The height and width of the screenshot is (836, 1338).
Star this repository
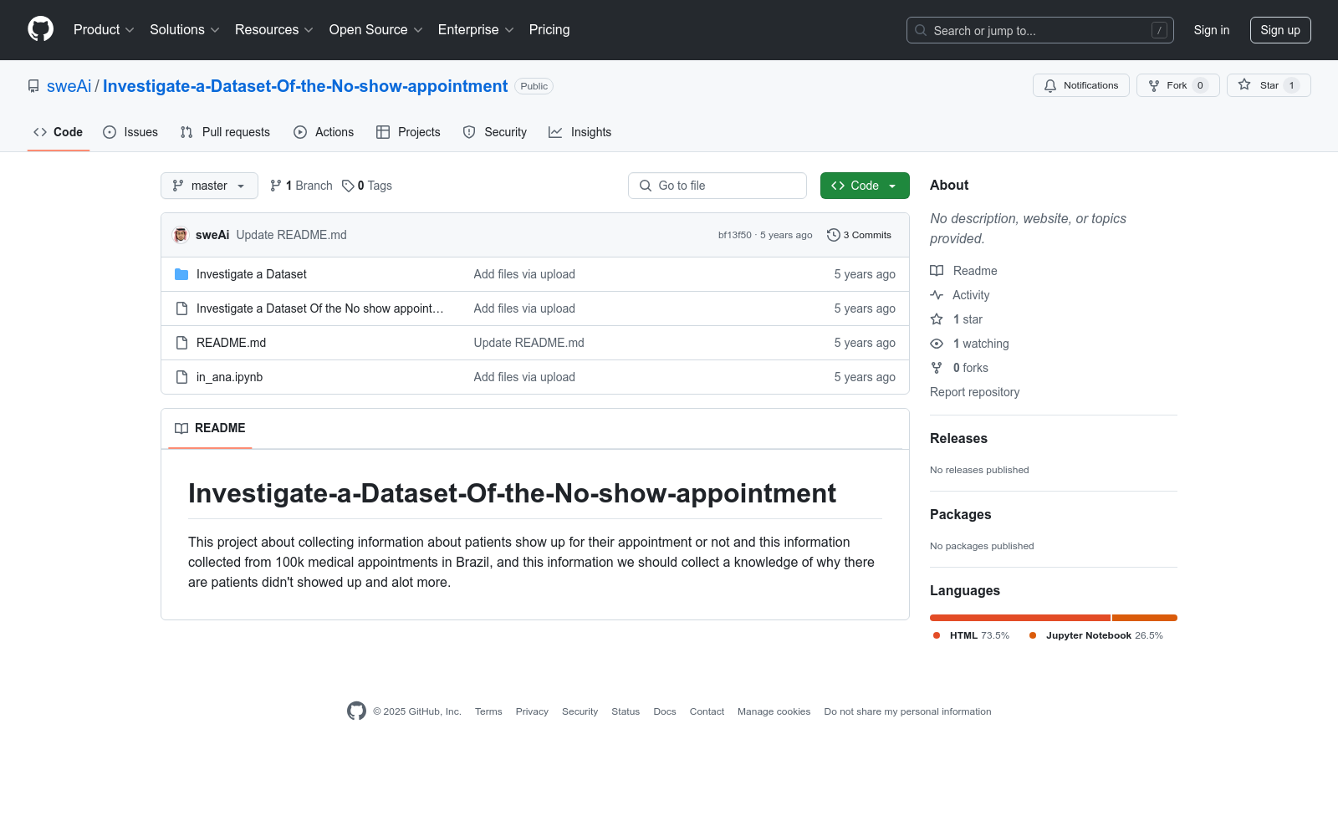coord(1269,85)
